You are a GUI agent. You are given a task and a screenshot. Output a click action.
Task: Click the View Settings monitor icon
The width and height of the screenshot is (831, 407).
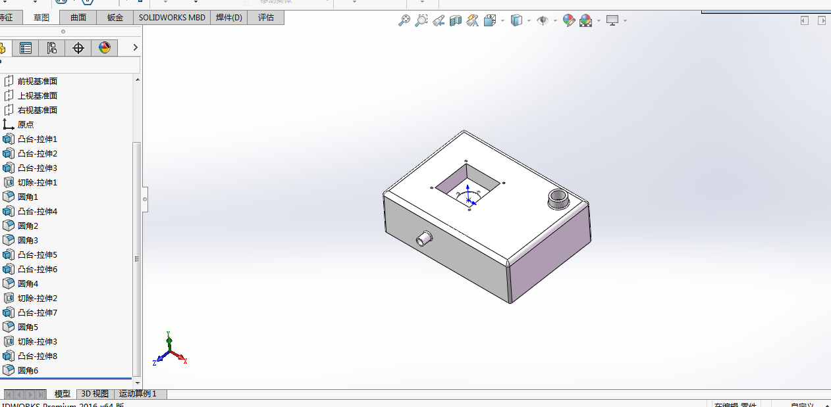point(612,20)
